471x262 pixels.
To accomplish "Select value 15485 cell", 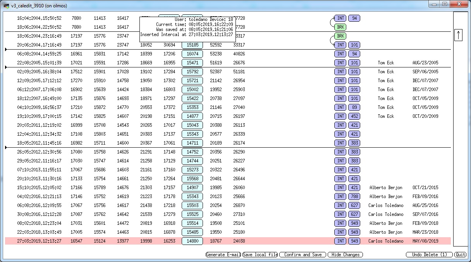I will click(x=193, y=232).
